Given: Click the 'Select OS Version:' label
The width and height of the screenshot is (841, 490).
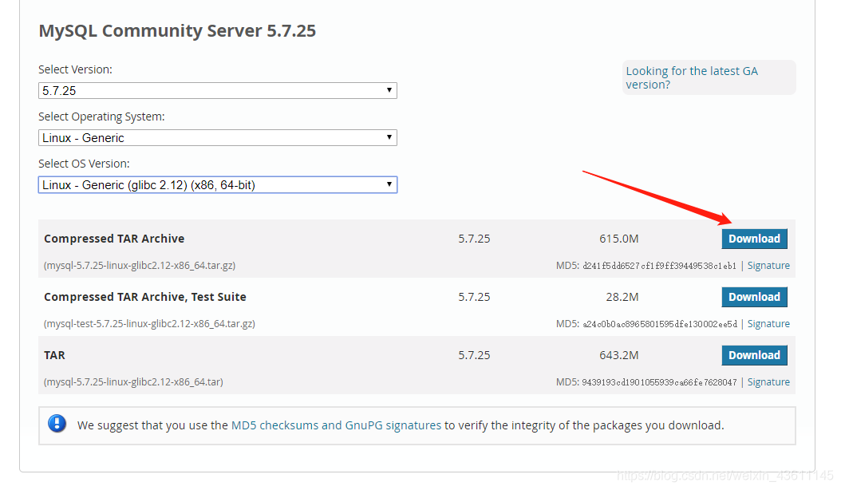Looking at the screenshot, I should tap(84, 164).
